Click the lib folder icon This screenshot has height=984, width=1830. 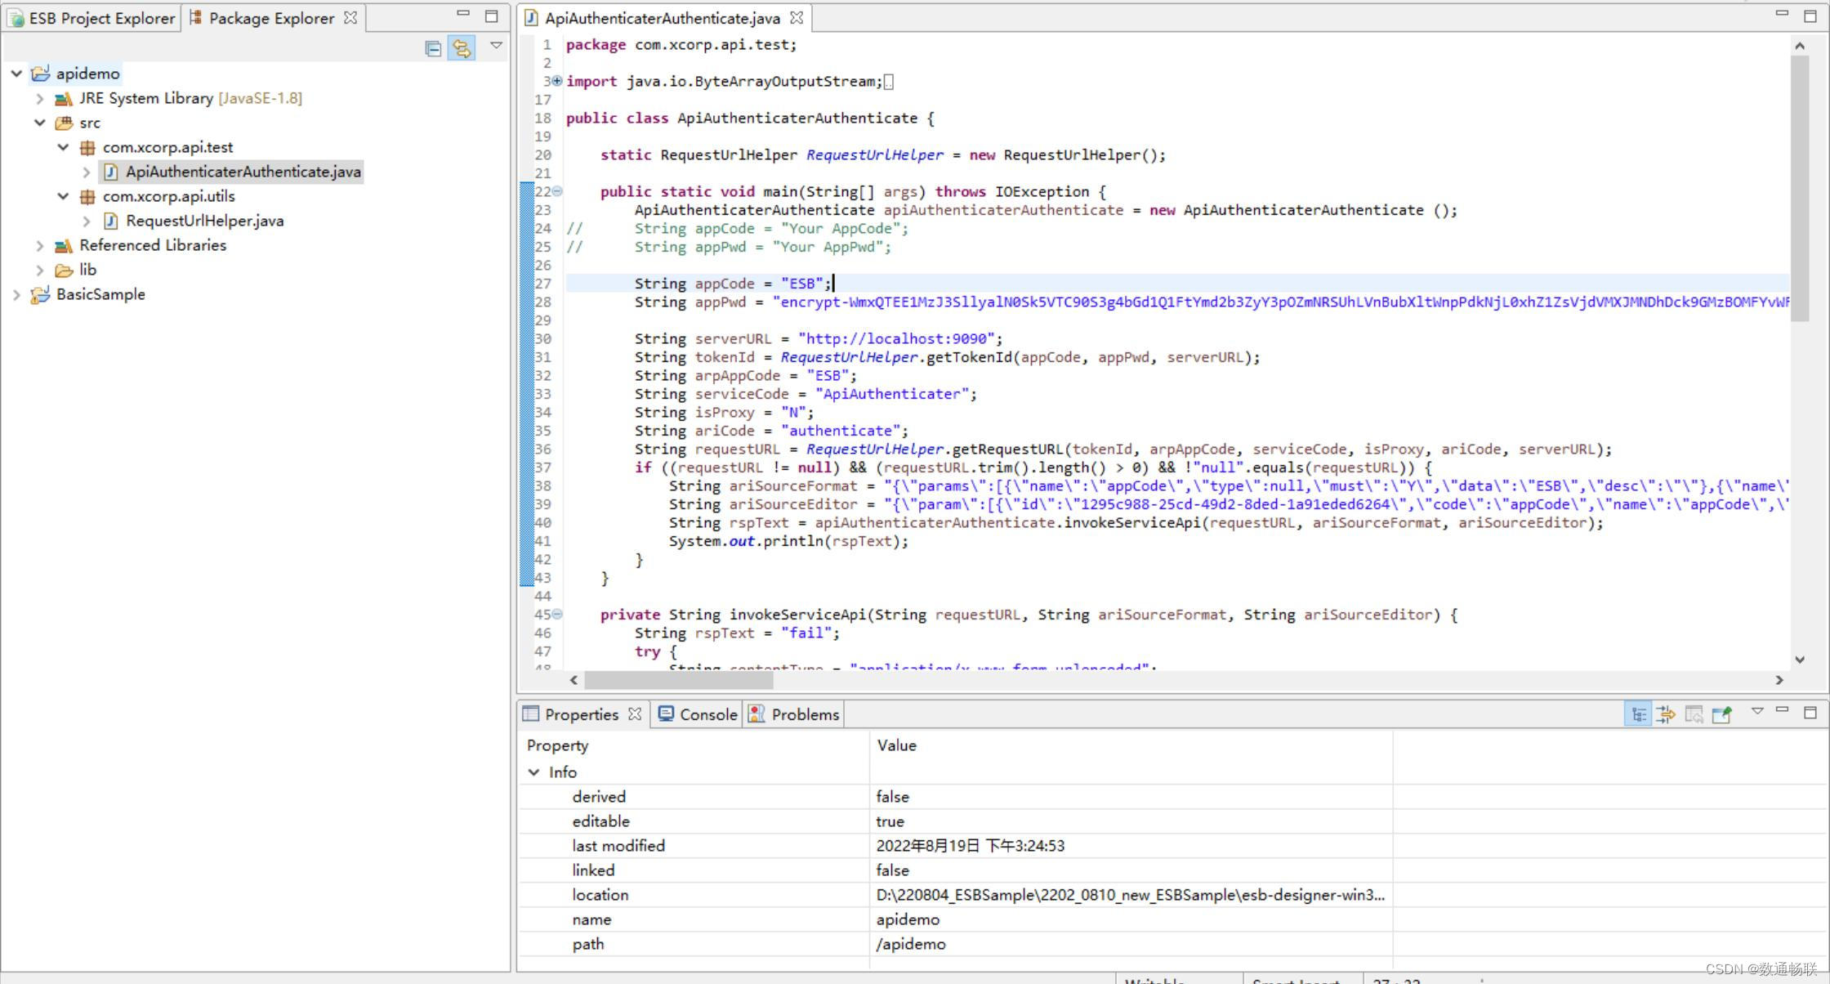(x=63, y=270)
